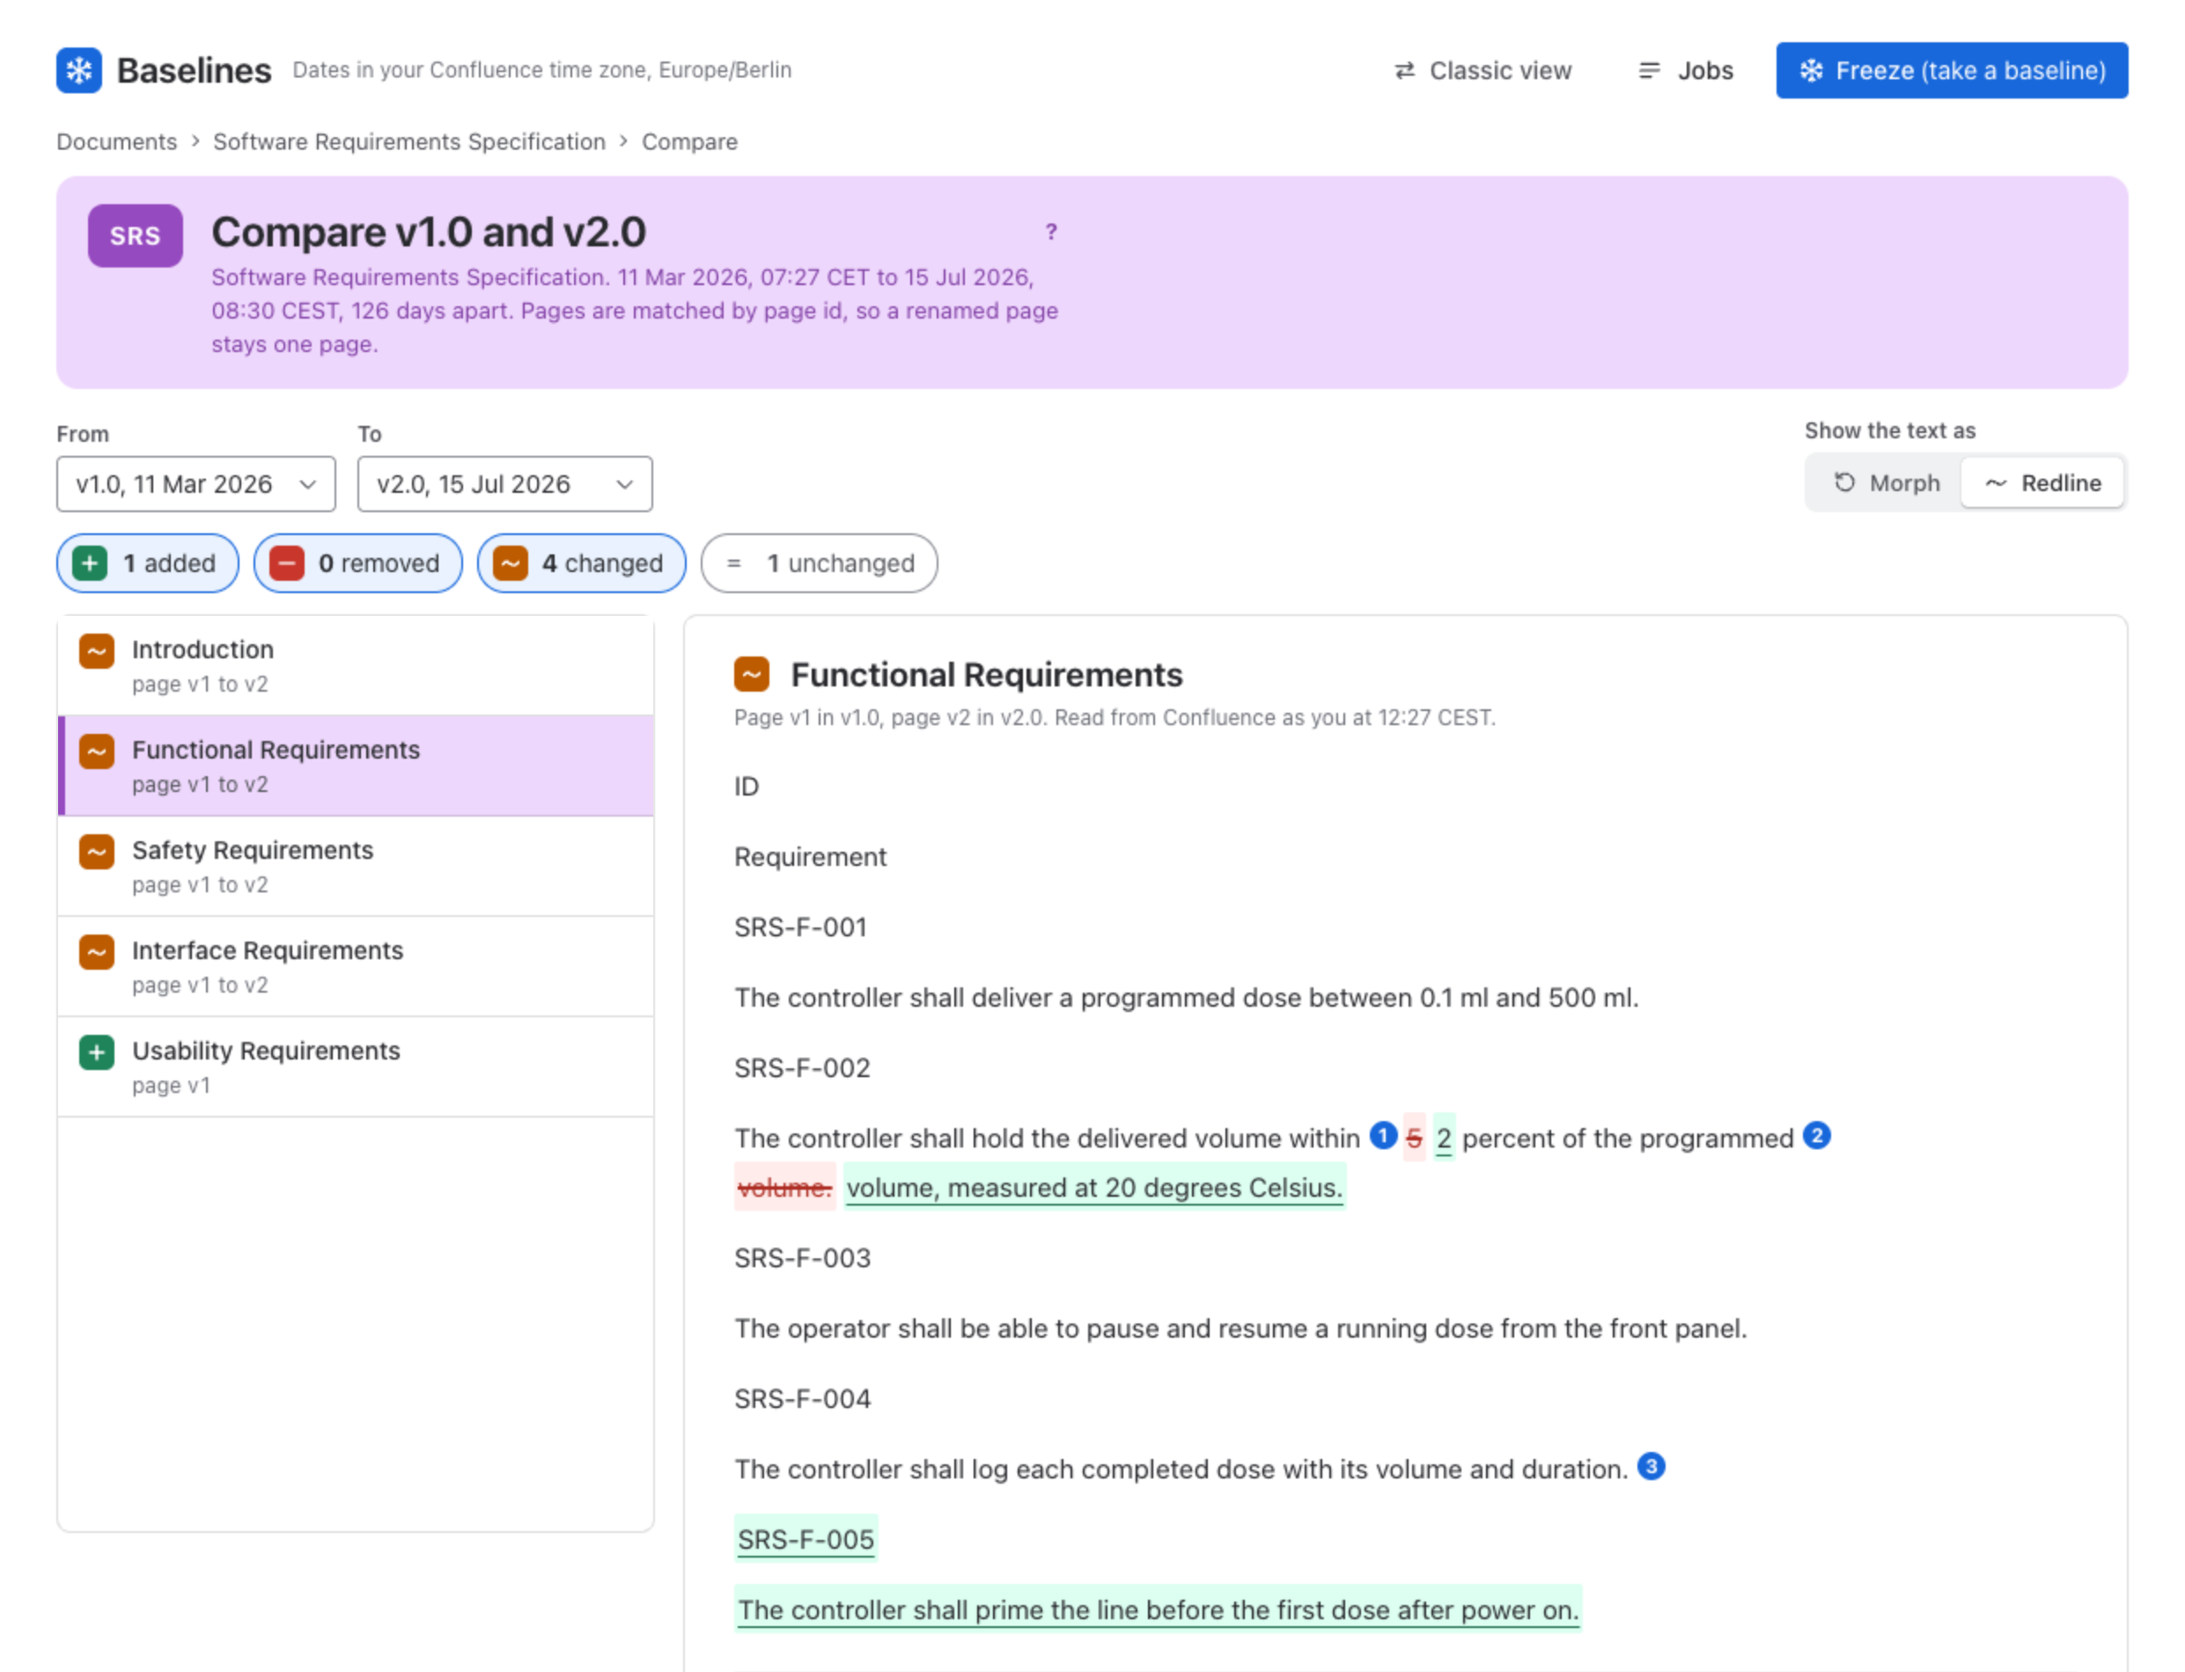Screen dimensions: 2185x1672
Task: Click the struck-through number 5
Action: click(1414, 1139)
